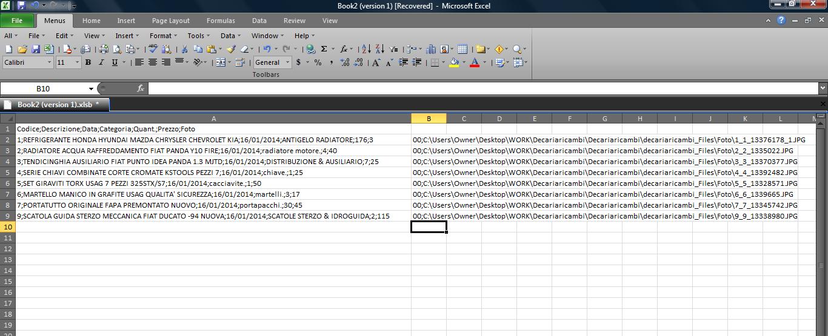Expand the formula bar

click(x=823, y=88)
